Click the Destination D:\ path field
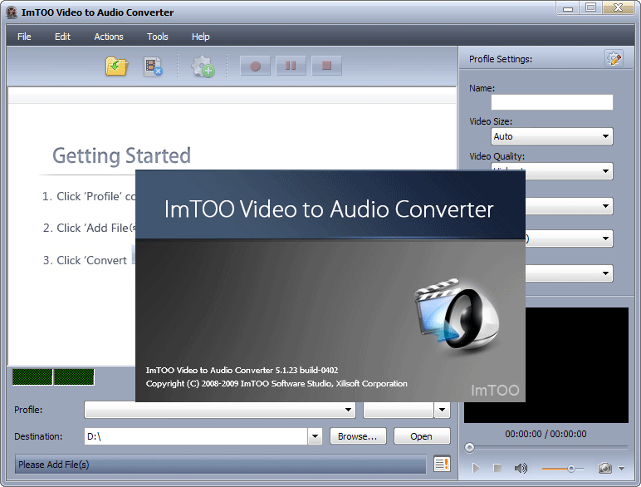Viewport: 641px width, 487px height. coord(196,436)
